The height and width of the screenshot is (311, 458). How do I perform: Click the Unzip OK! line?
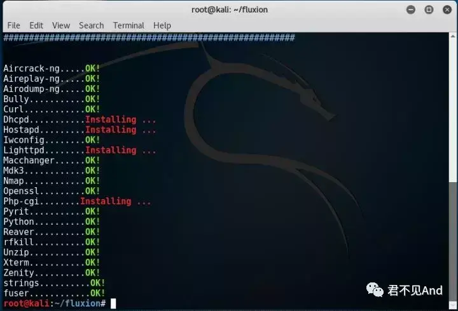tap(52, 252)
